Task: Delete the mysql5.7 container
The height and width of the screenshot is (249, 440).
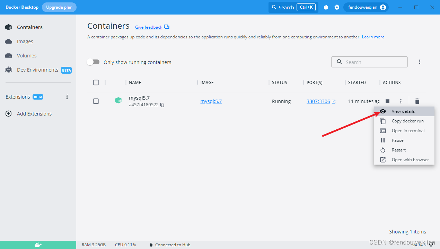Action: coord(417,101)
